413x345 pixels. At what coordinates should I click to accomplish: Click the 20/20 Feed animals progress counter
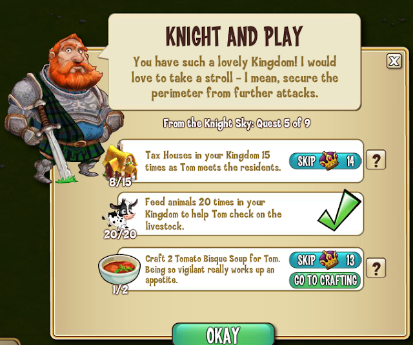120,234
